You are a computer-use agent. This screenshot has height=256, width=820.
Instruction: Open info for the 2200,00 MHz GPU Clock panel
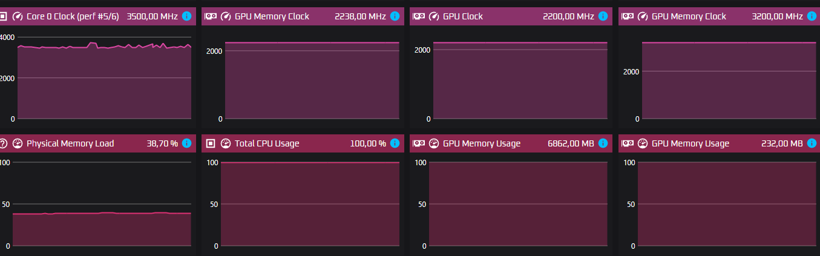pyautogui.click(x=603, y=16)
